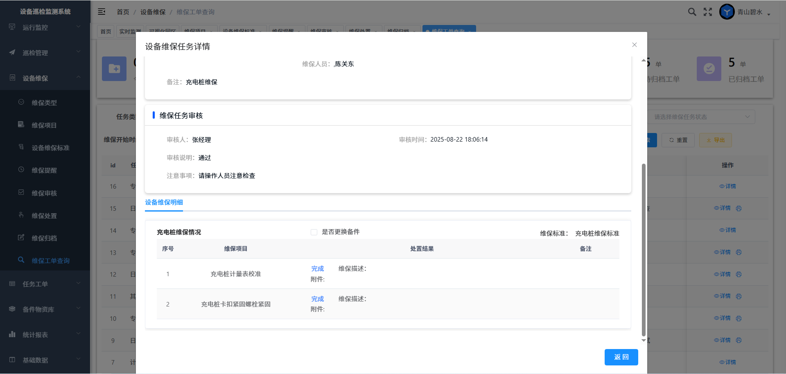This screenshot has height=374, width=786.
Task: Toggle the 是否更换备件 checkbox
Action: tap(314, 232)
